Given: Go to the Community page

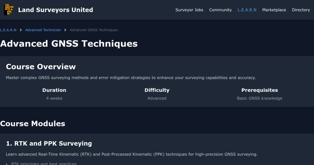Looking at the screenshot, I should 220,10.
